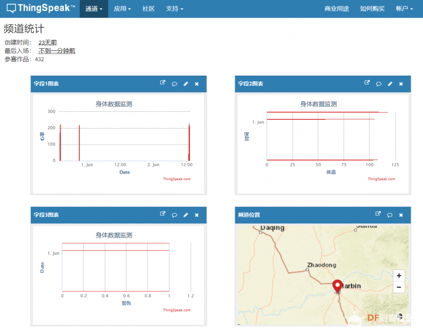Click the 警告 axis label in 字段3图表
423x333 pixels.
click(126, 303)
